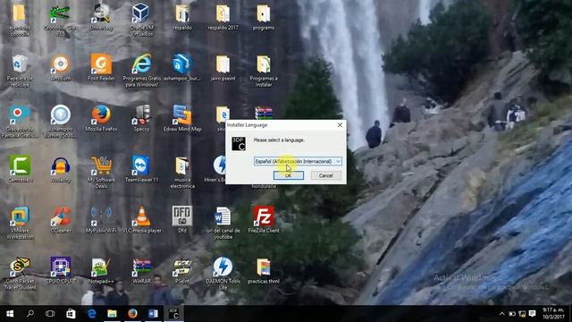Select the VLC media player shortcut
The image size is (572, 322).
(x=141, y=220)
